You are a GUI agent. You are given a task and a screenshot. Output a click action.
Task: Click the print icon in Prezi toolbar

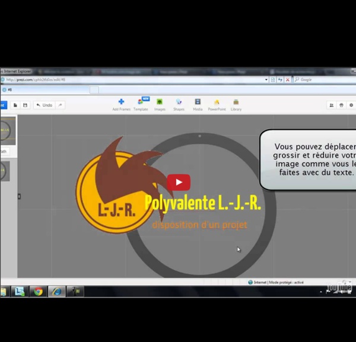[x=341, y=105]
